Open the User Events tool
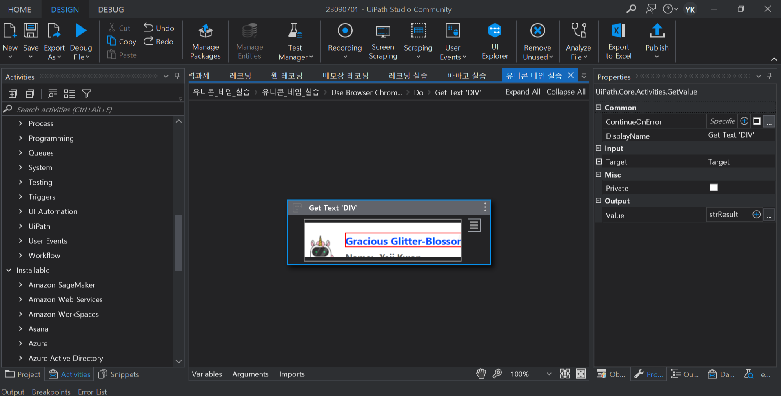Image resolution: width=781 pixels, height=396 pixels. click(453, 42)
